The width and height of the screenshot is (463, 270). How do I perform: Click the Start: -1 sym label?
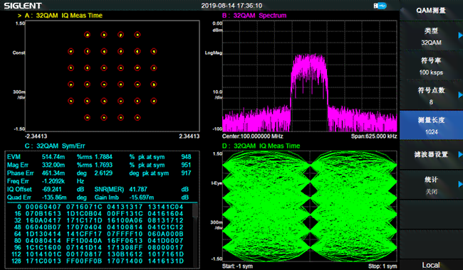(237, 266)
